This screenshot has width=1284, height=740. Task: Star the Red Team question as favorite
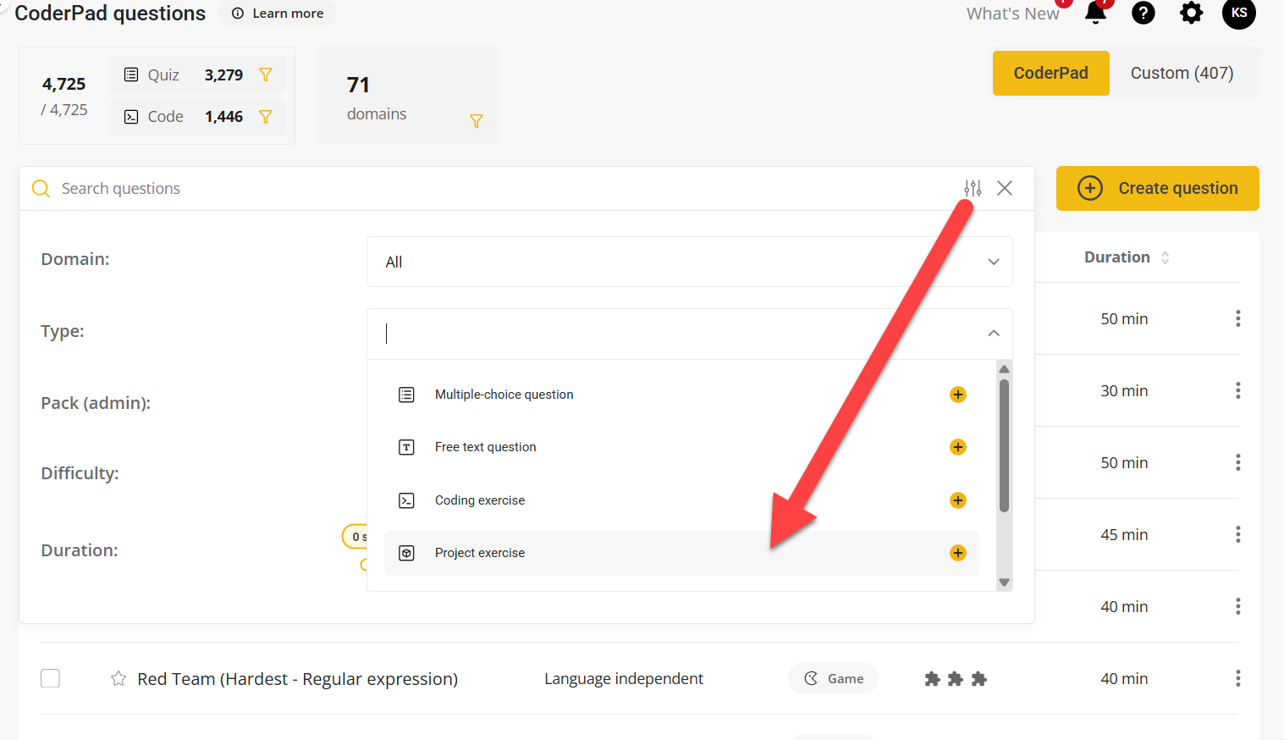[x=118, y=679]
